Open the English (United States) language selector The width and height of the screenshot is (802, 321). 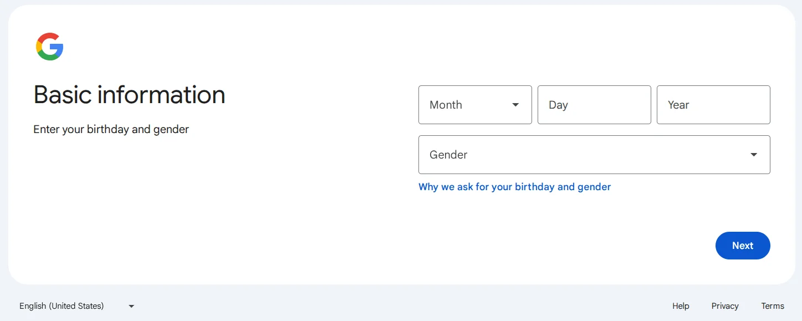tap(76, 306)
